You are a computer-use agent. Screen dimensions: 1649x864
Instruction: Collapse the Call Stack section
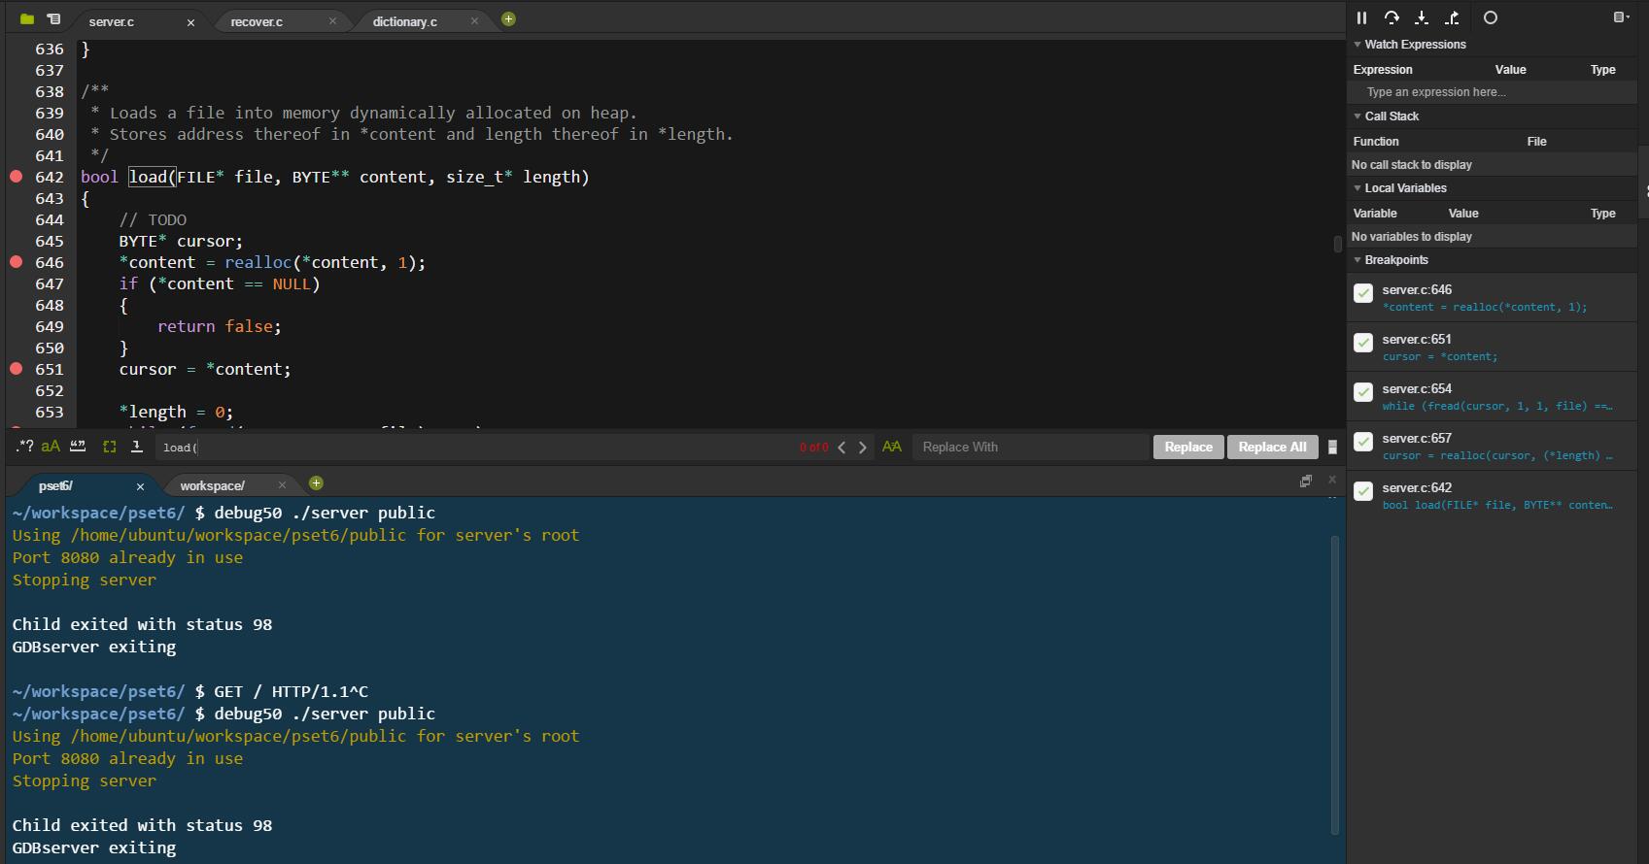1357,116
